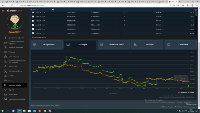
Task: Click the Rush & Cash sidebar icon
Action: (5, 66)
